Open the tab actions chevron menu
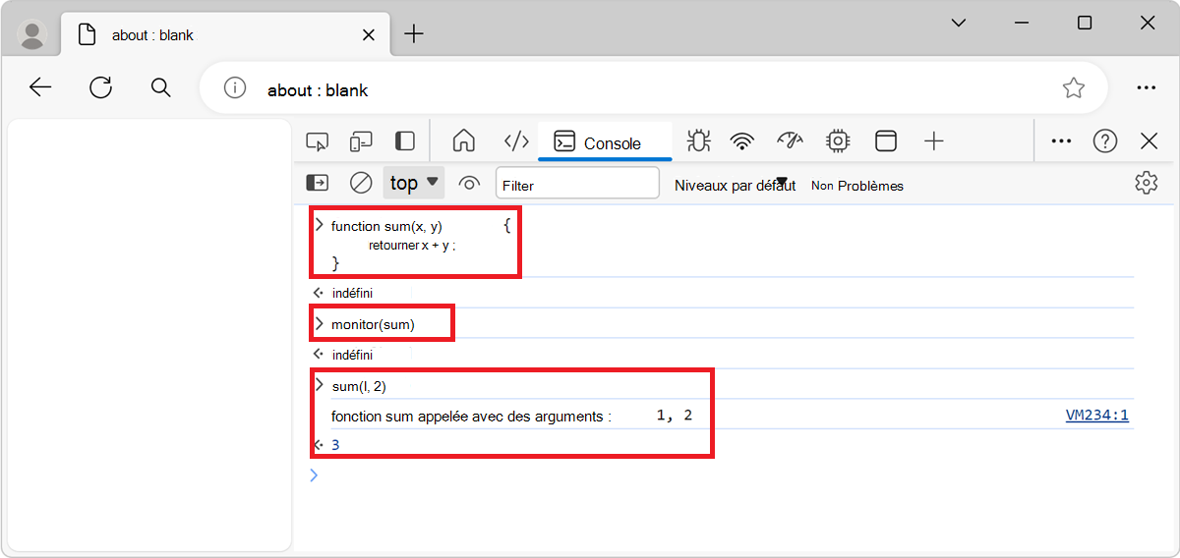1180x558 pixels. 959,23
